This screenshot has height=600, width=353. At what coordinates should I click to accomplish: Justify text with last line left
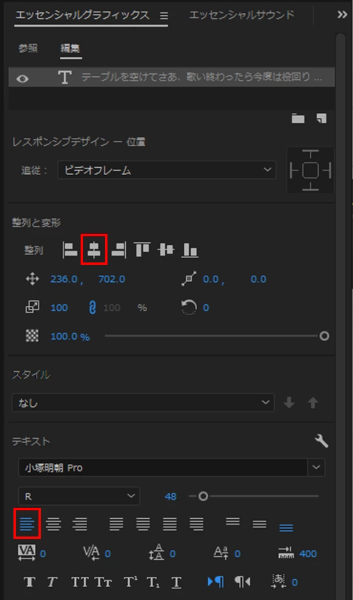click(x=117, y=524)
